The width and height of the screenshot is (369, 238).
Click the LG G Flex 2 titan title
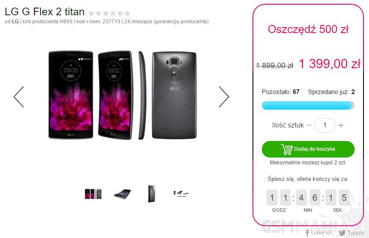pos(45,11)
